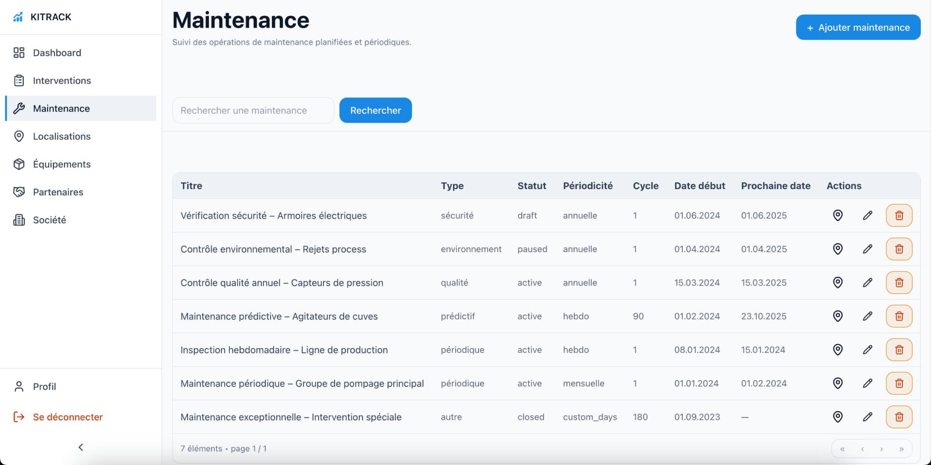The height and width of the screenshot is (465, 931).
Task: Switch to the Interventions section
Action: click(62, 80)
